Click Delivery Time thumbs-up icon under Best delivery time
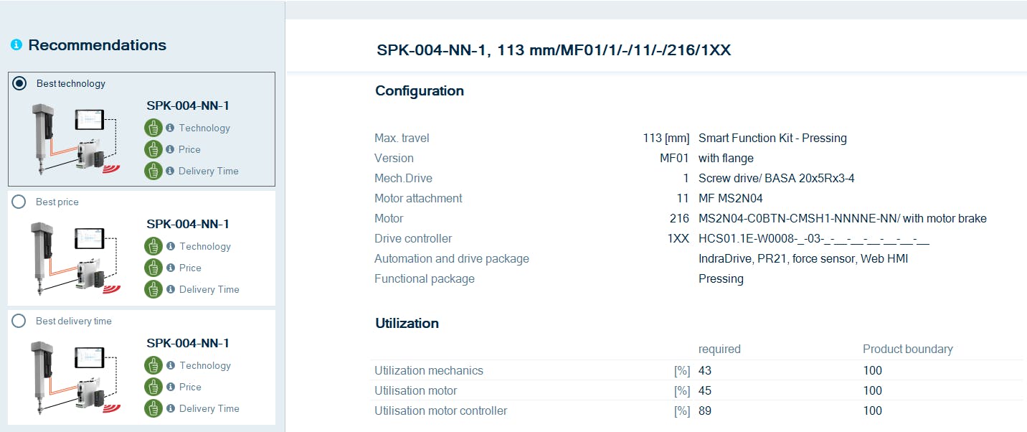Viewport: 1027px width, 432px height. click(x=153, y=408)
